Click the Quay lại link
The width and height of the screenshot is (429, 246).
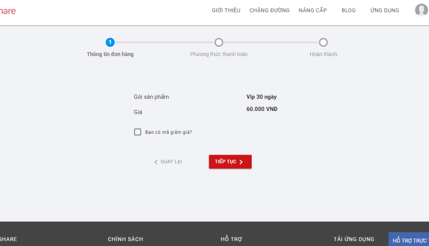pos(168,162)
